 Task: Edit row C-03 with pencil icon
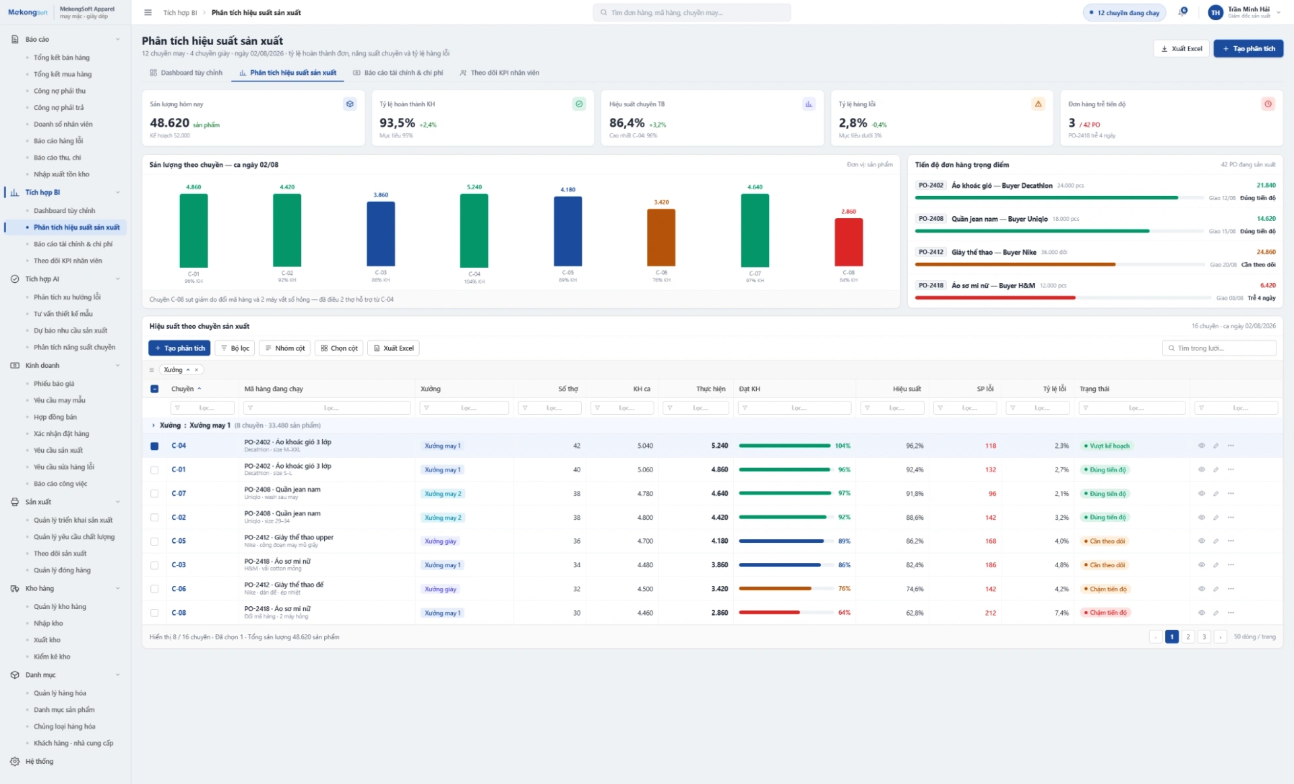click(x=1216, y=565)
